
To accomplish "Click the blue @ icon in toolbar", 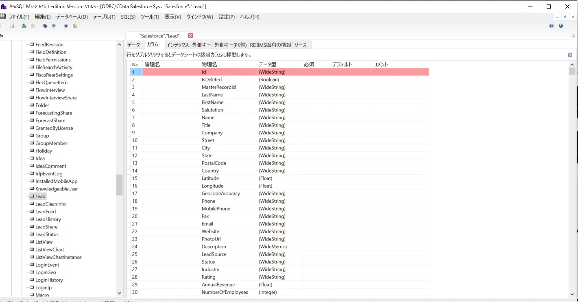I will tap(65, 26).
